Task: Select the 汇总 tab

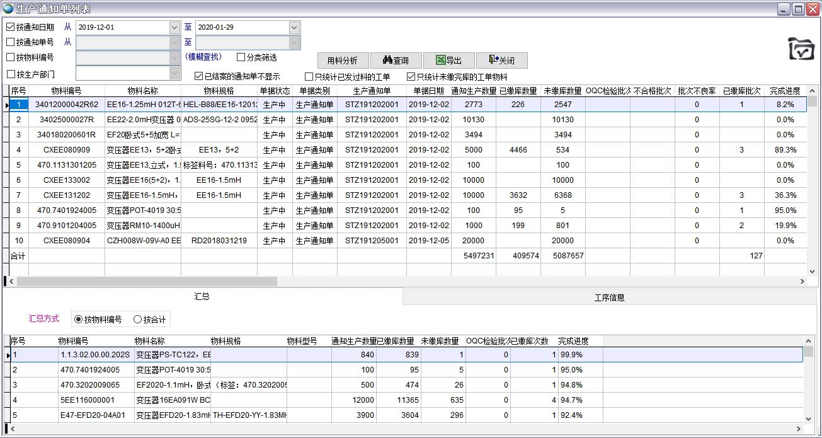Action: (202, 296)
